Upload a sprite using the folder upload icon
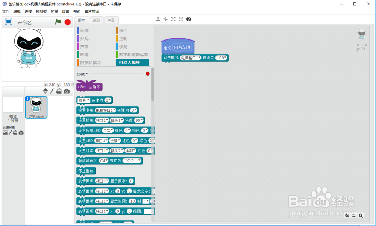Screen dimensions: 376x226 [59, 91]
